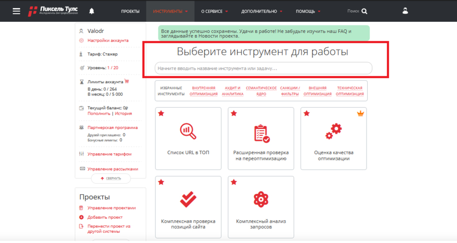Viewport: 457px width, 243px height.
Task: Toggle favorite star on Расширенная проверка card
Action: click(234, 114)
